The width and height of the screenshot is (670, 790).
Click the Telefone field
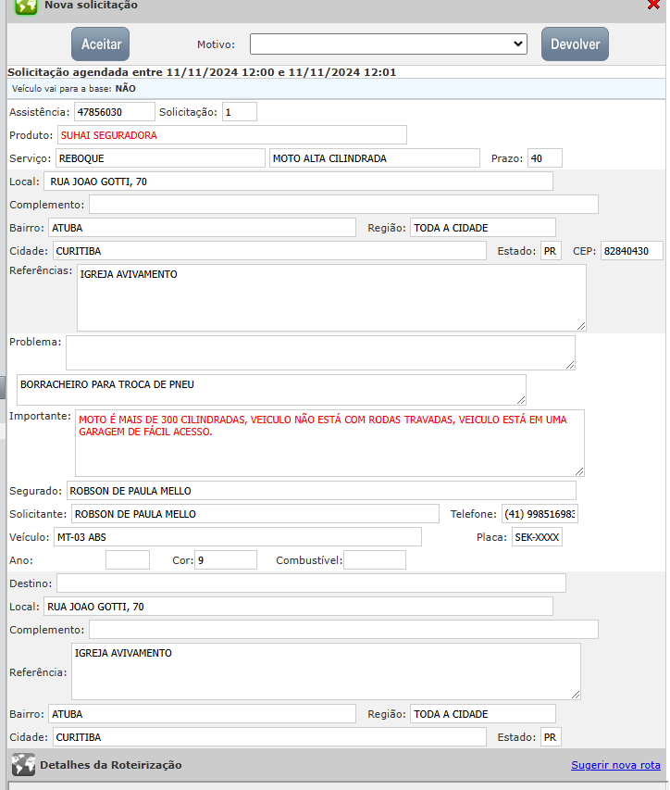(540, 514)
